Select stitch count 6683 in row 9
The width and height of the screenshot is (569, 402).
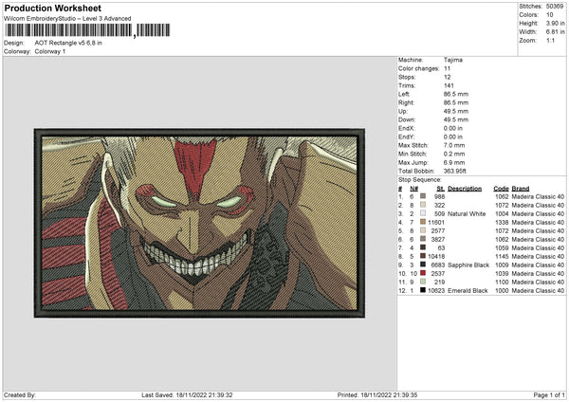[x=437, y=265]
